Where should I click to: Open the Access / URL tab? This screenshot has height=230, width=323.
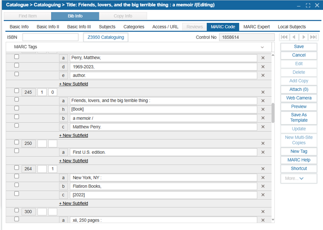(x=165, y=27)
